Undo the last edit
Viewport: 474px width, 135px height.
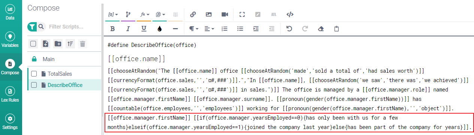[x=289, y=28]
